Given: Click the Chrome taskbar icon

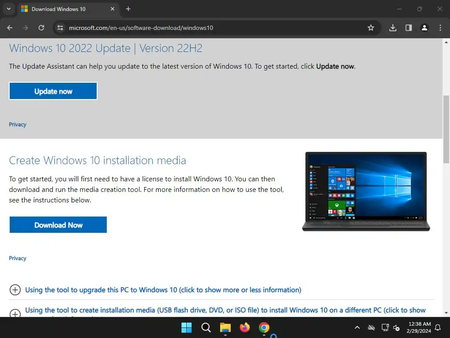Looking at the screenshot, I should tap(264, 327).
